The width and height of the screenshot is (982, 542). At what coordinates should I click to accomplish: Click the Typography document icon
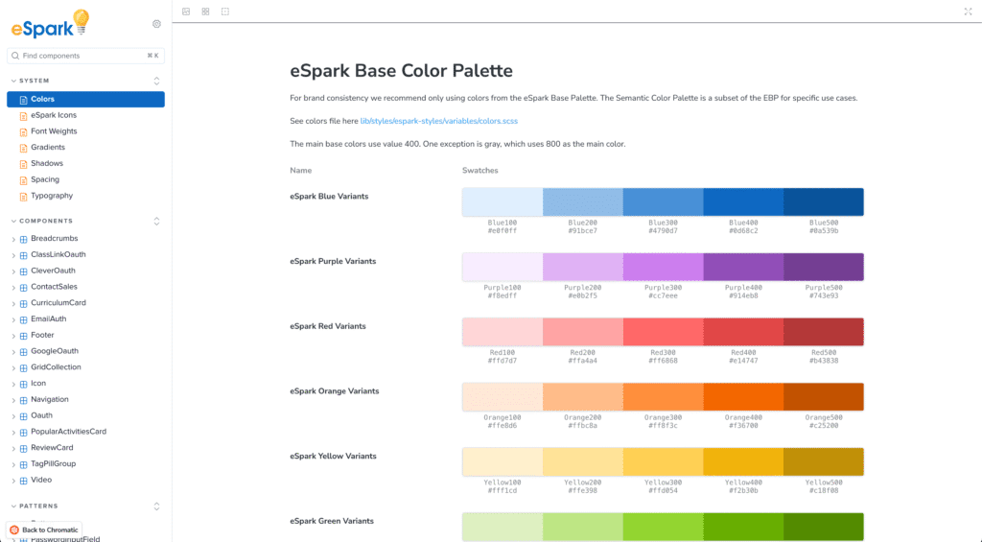point(23,197)
